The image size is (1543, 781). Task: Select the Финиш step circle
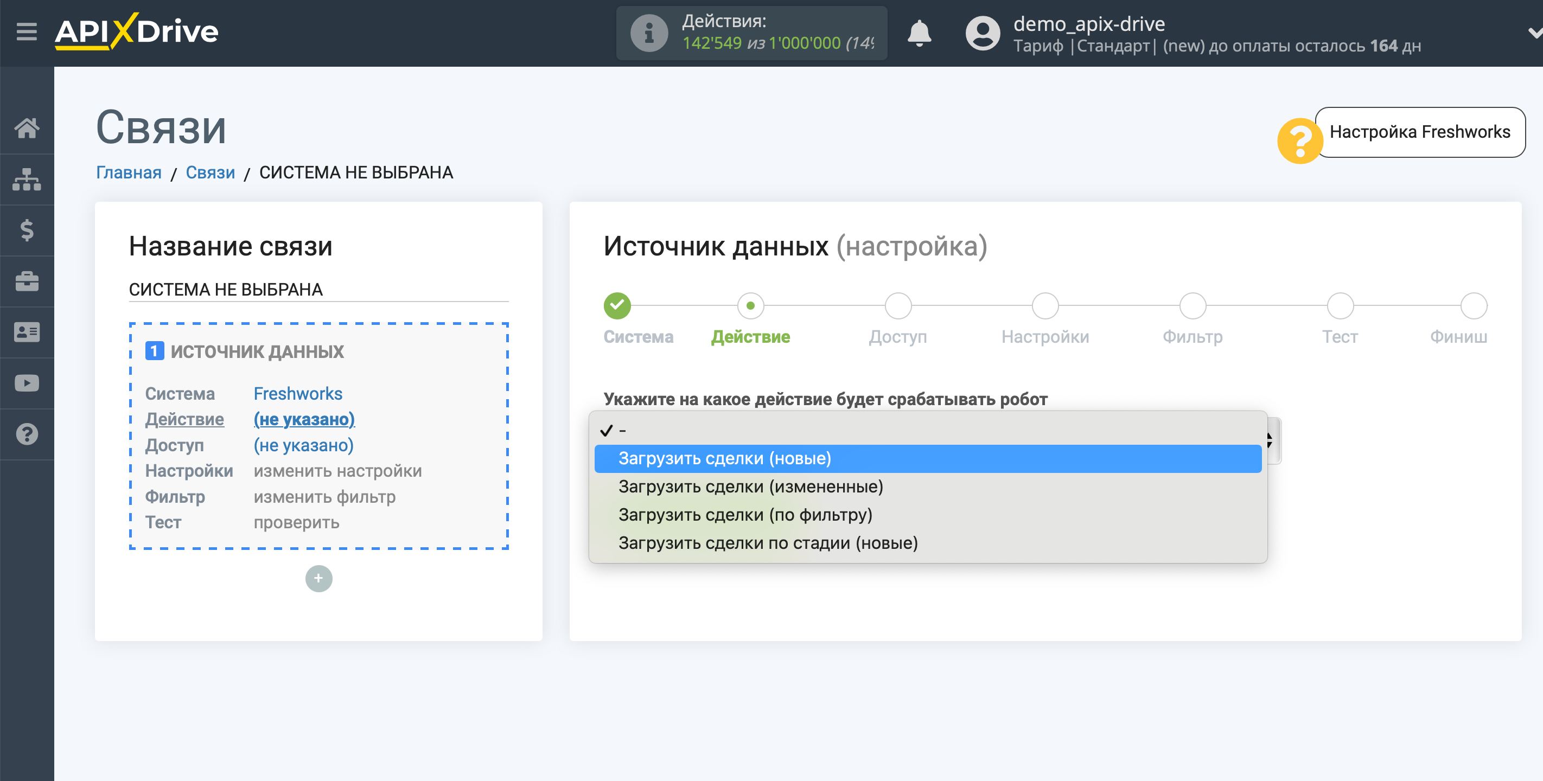1474,306
